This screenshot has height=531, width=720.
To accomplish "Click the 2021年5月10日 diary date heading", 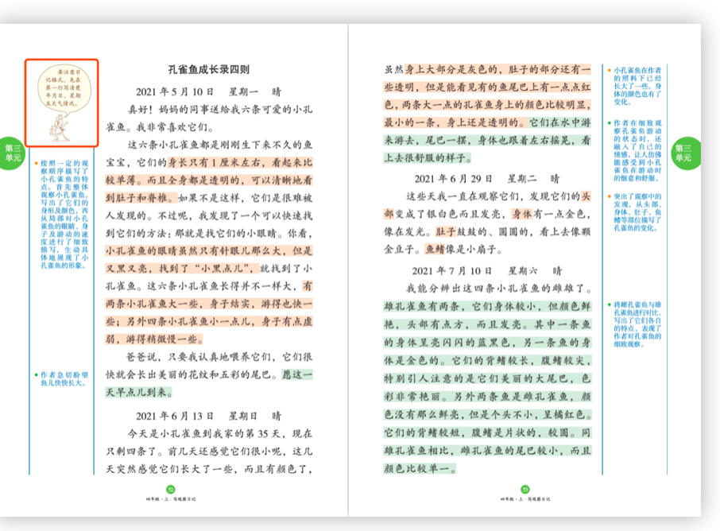I will click(x=208, y=91).
